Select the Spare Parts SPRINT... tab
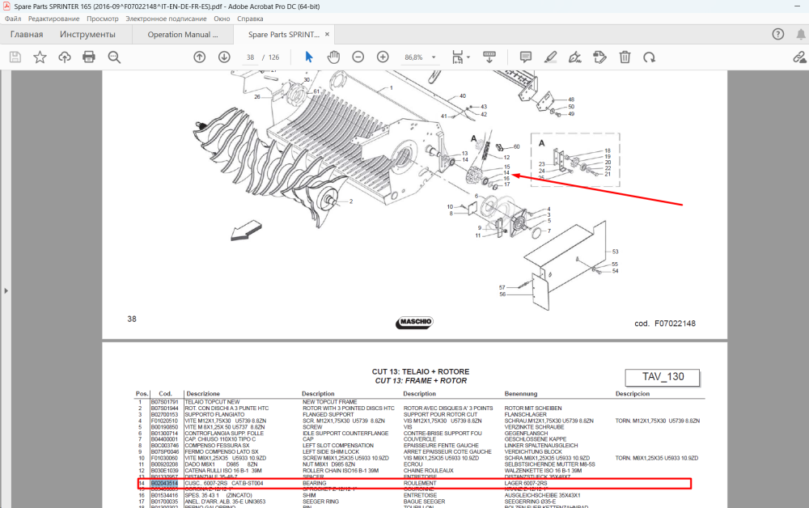 click(x=284, y=35)
